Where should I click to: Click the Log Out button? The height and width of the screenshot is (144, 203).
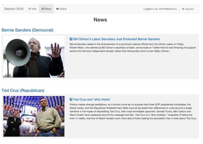point(188,9)
